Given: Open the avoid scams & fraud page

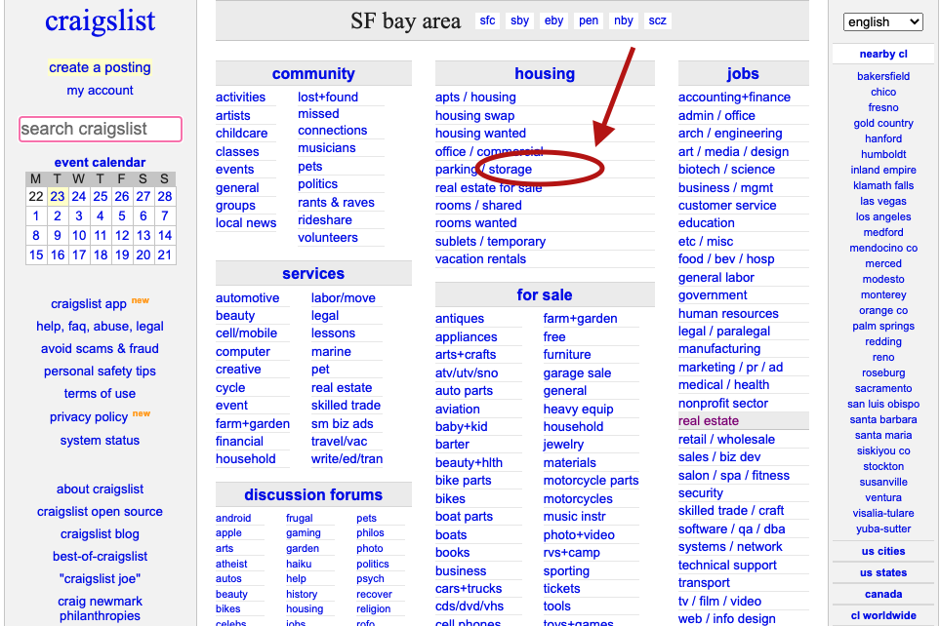Looking at the screenshot, I should [100, 348].
